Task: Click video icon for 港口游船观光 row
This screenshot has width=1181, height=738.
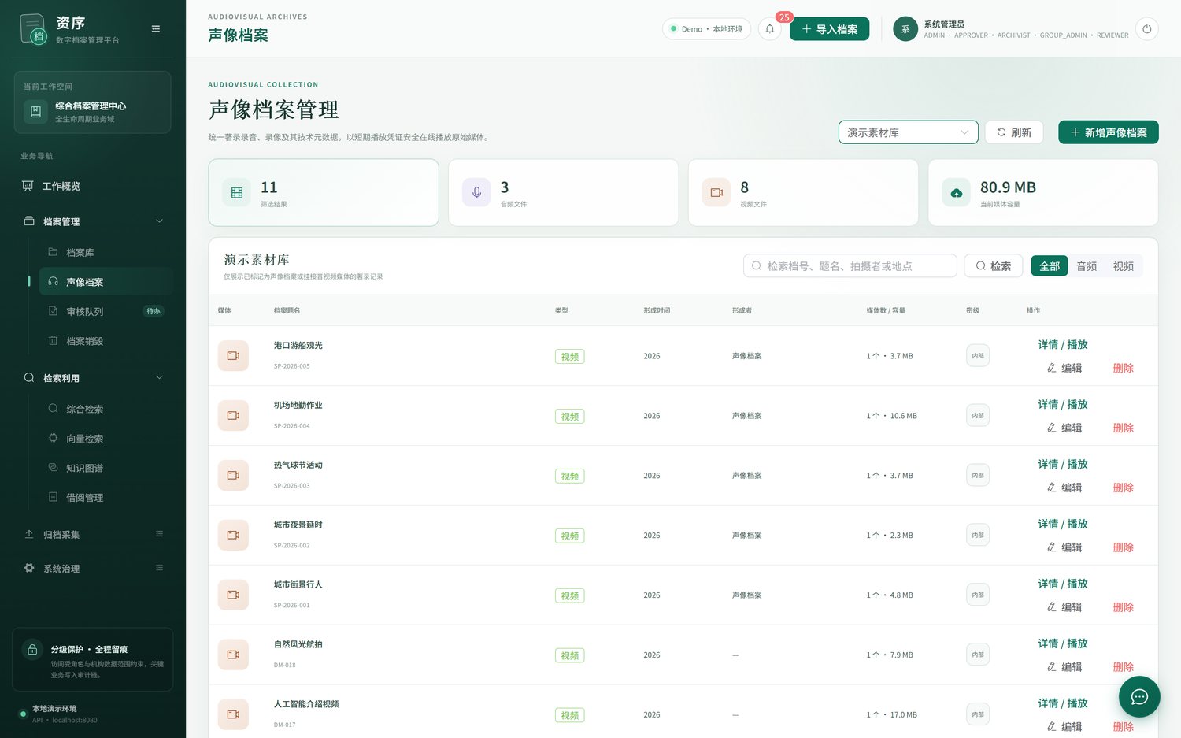Action: point(233,356)
